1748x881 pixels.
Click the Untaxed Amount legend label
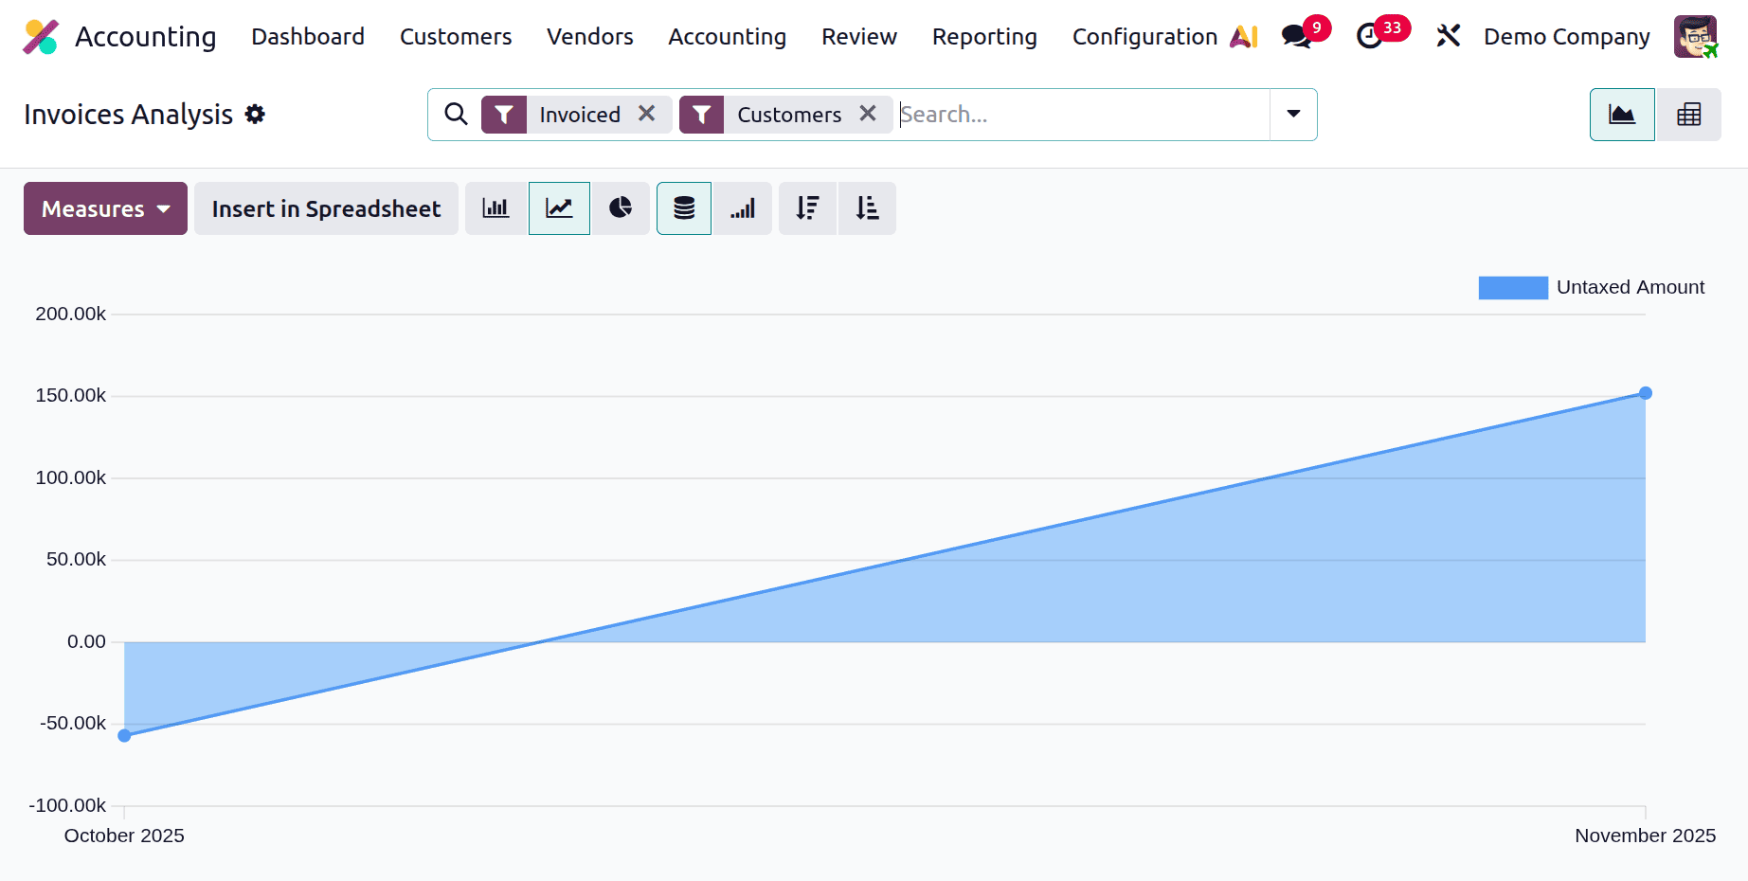1631,287
